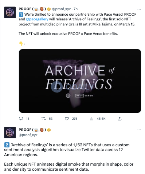Open the @proof_xyz handle in first tweet
Screen dimensions: 145x174
(x=61, y=9)
